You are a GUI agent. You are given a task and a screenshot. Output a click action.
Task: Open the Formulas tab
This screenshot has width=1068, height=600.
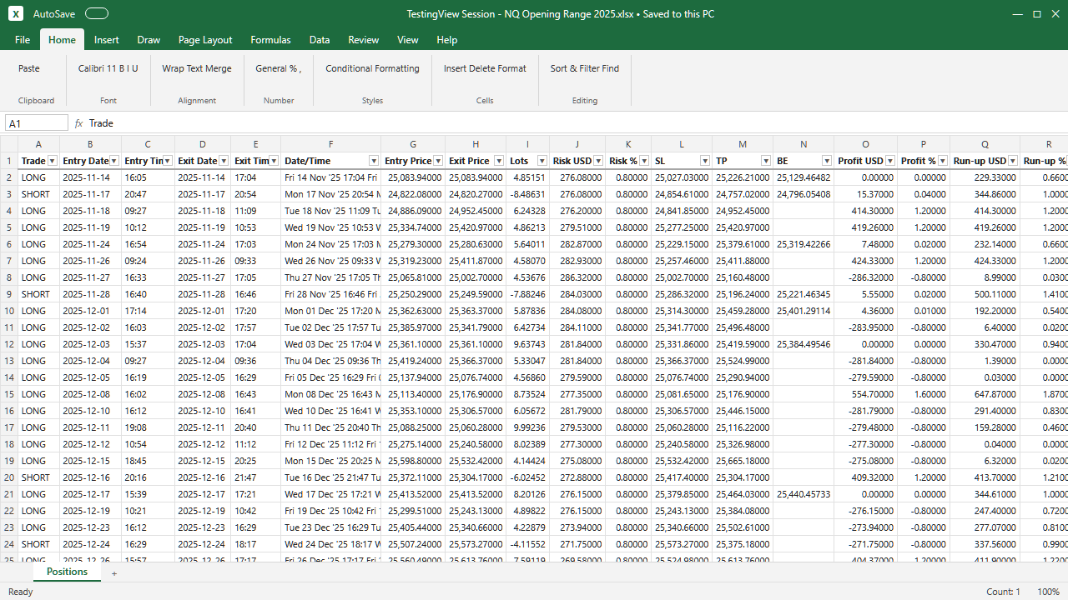click(271, 40)
